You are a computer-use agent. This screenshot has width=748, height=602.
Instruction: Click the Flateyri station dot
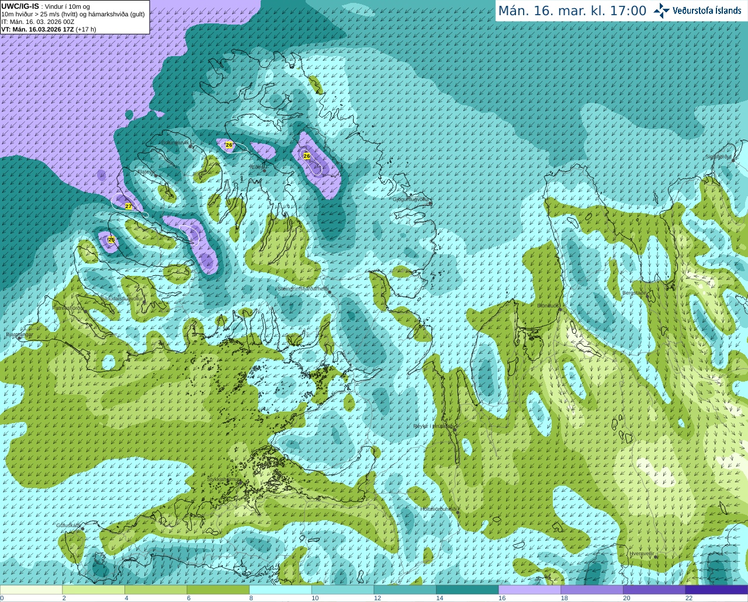coord(156,175)
